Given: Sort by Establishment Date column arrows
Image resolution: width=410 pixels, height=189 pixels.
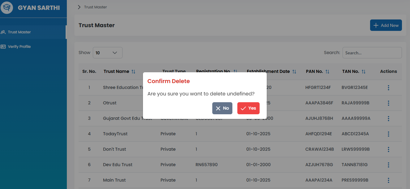Looking at the screenshot, I should point(294,72).
